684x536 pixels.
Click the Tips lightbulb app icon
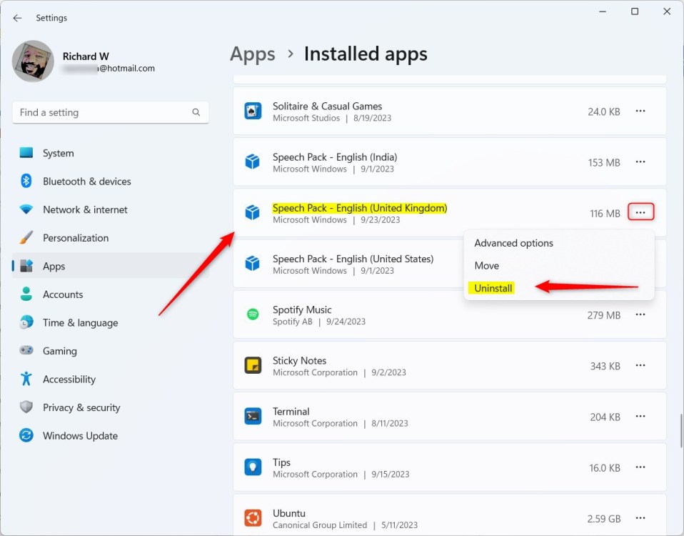[x=253, y=467]
